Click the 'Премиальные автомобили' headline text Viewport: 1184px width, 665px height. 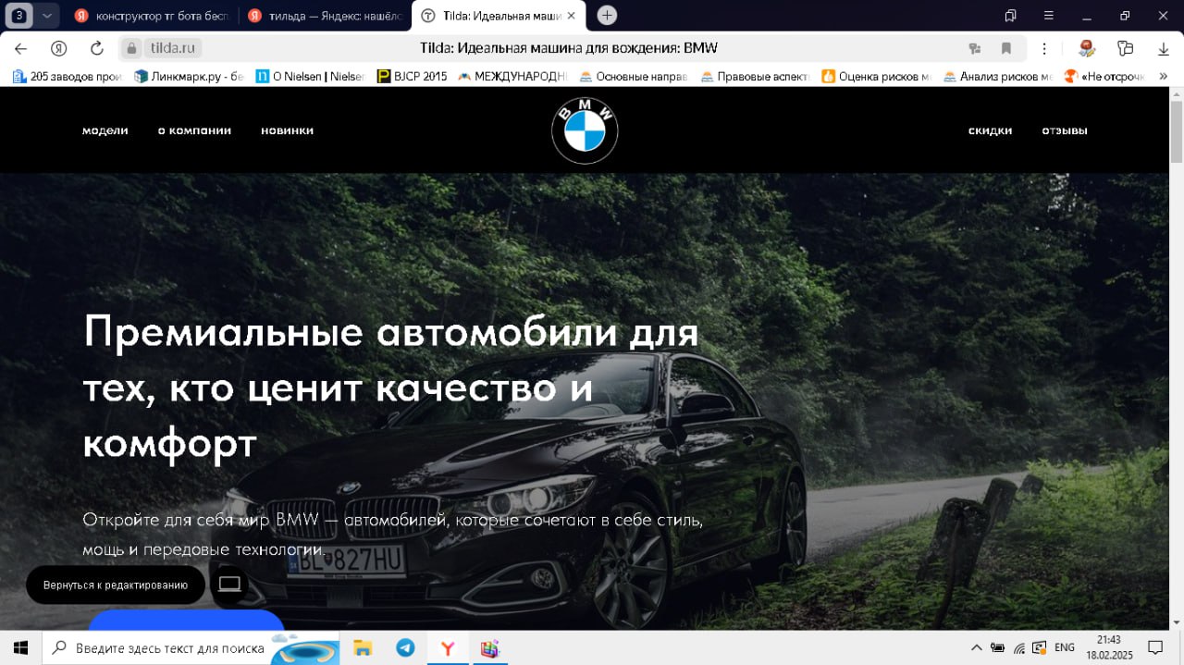point(391,388)
